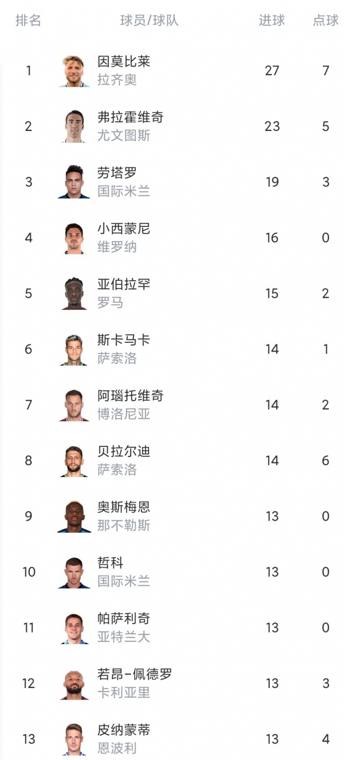Screen dimensions: 344x760
Task: Click the 球员/球队 column header
Action: coord(149,21)
